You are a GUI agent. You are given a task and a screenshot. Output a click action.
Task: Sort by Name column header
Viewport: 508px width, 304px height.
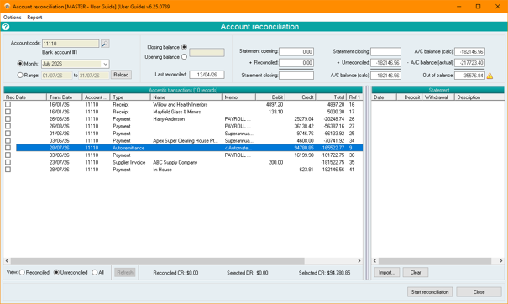click(x=186, y=97)
